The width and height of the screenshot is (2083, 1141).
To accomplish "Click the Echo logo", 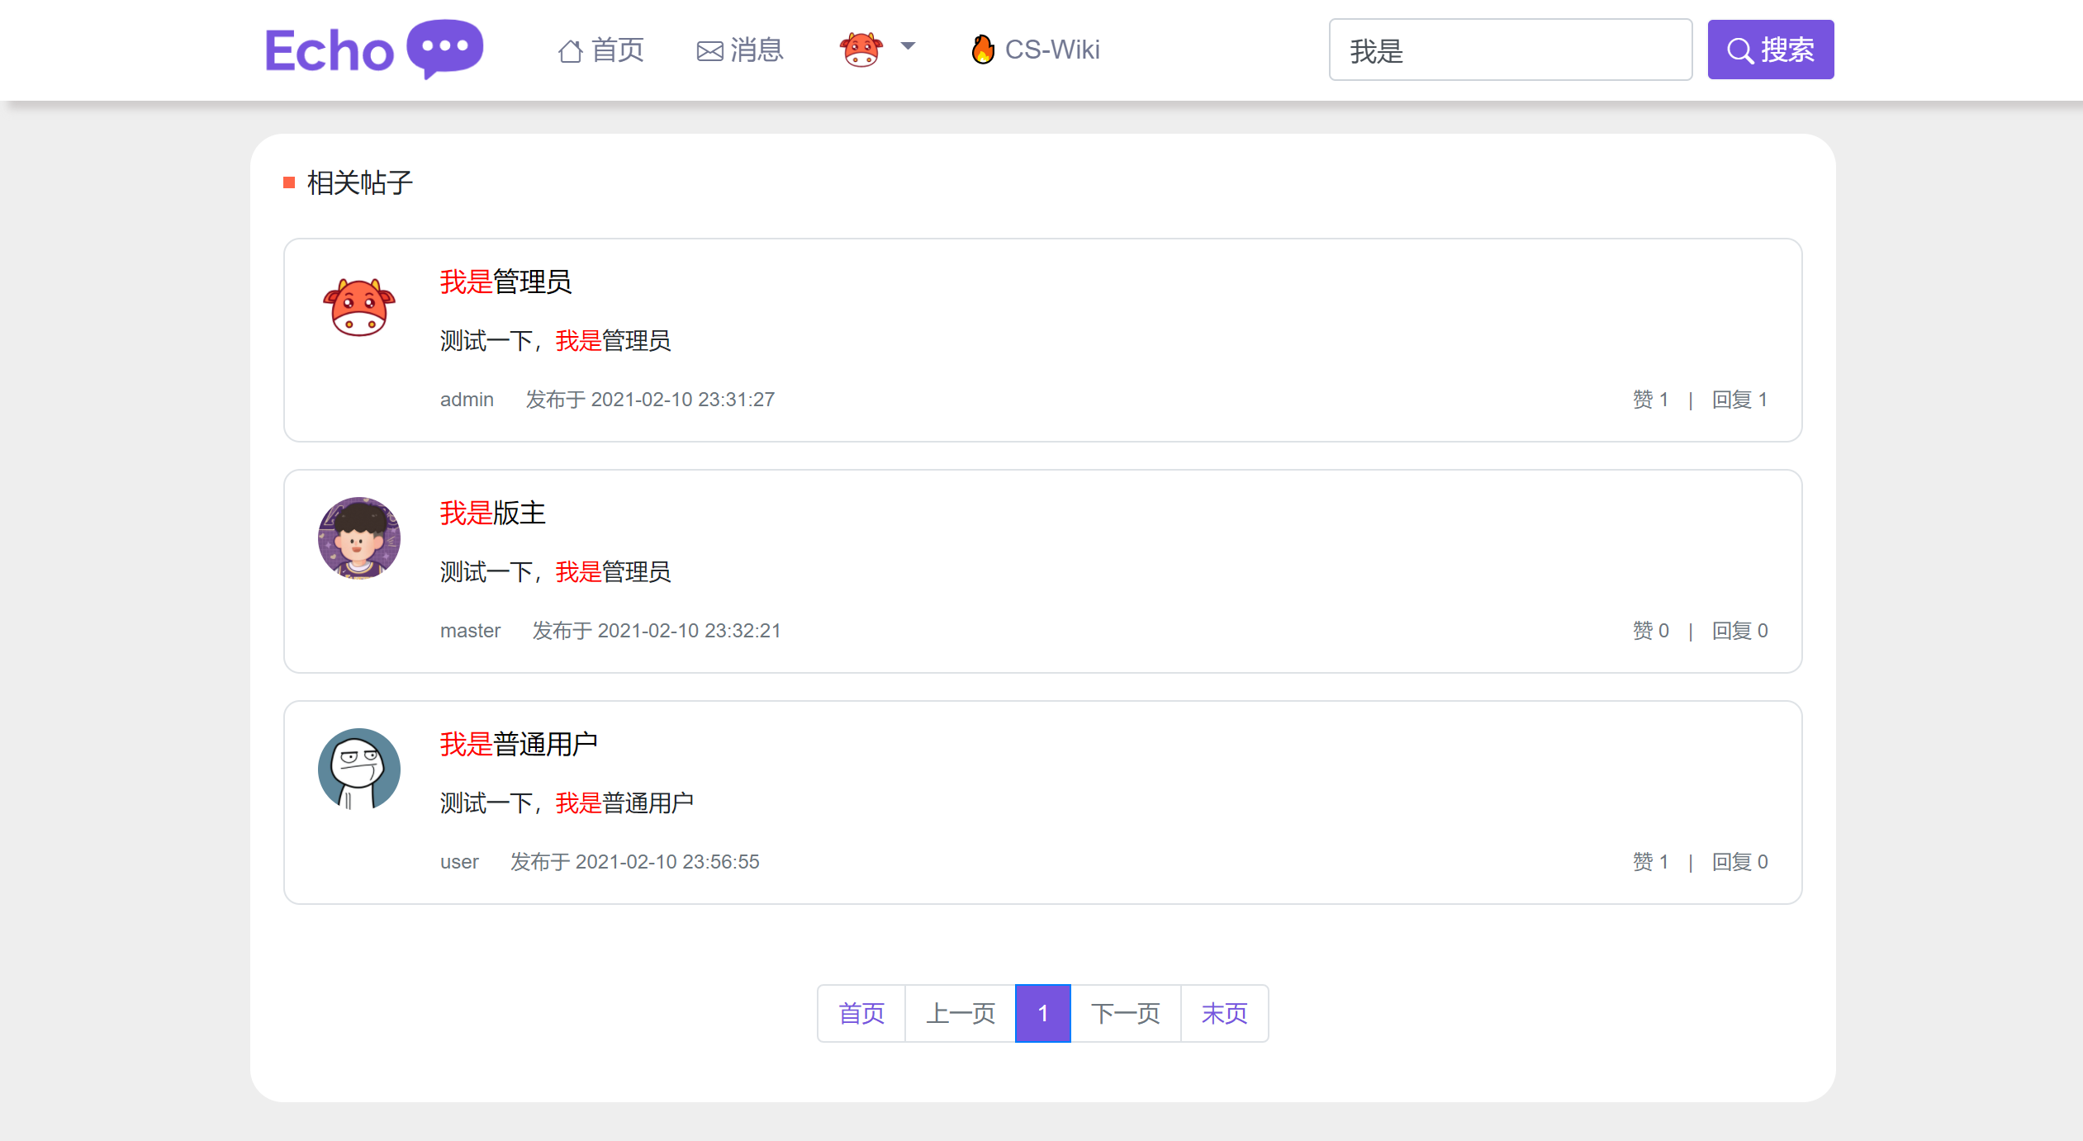I will [373, 50].
